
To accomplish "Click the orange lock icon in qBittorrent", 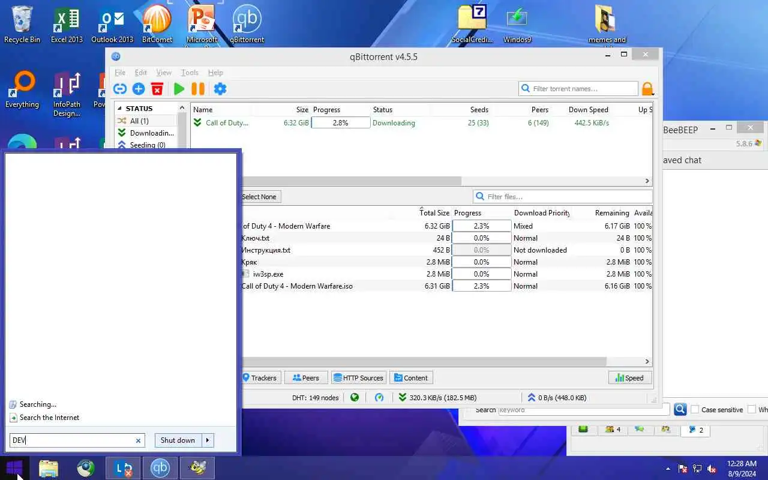I will [647, 89].
